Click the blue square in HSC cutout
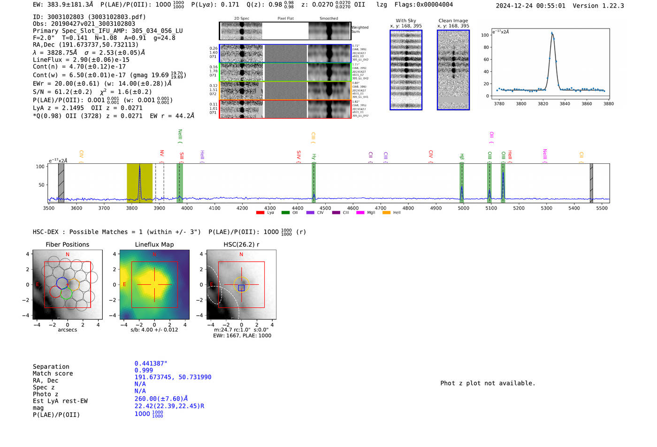 [241, 288]
